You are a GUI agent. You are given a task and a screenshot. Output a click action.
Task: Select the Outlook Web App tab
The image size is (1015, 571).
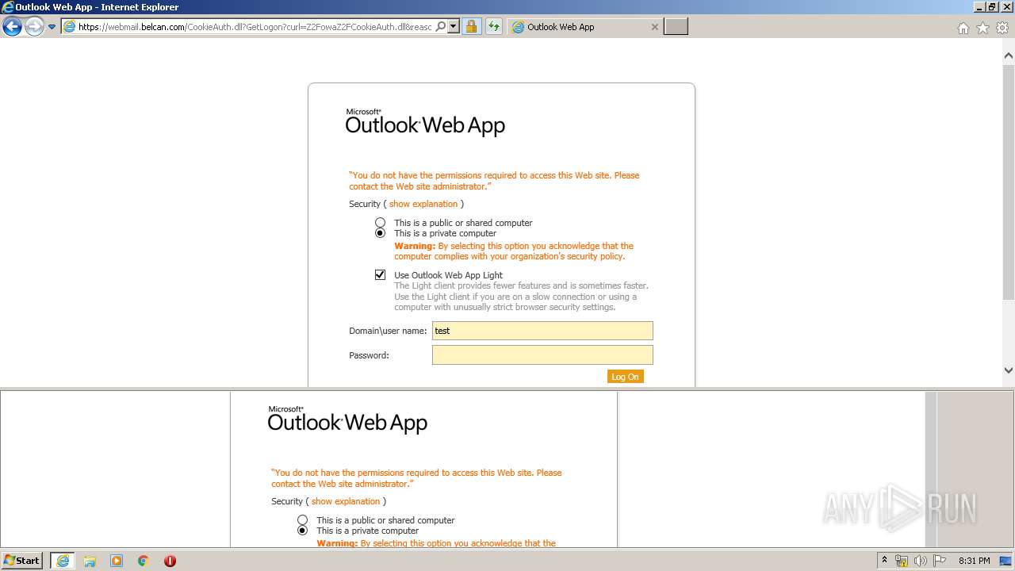click(584, 27)
